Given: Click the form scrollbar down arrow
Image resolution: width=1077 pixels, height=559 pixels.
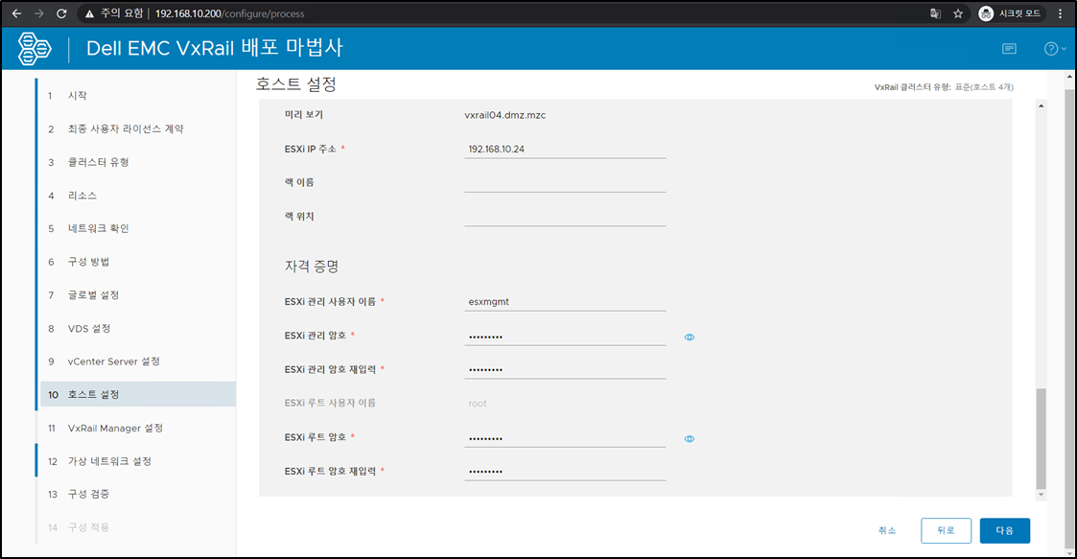Looking at the screenshot, I should (x=1042, y=495).
